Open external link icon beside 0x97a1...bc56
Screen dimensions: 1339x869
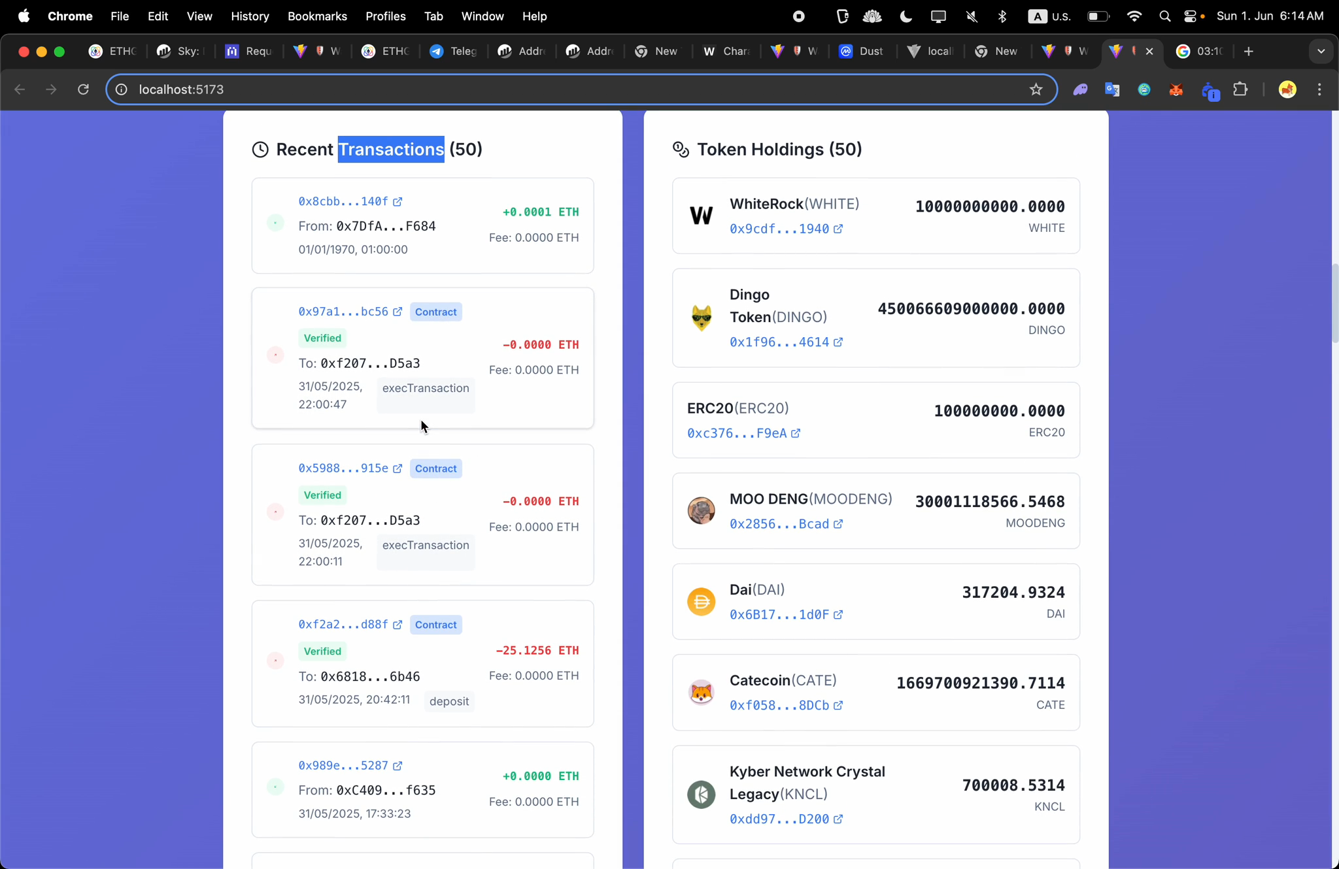tap(398, 312)
